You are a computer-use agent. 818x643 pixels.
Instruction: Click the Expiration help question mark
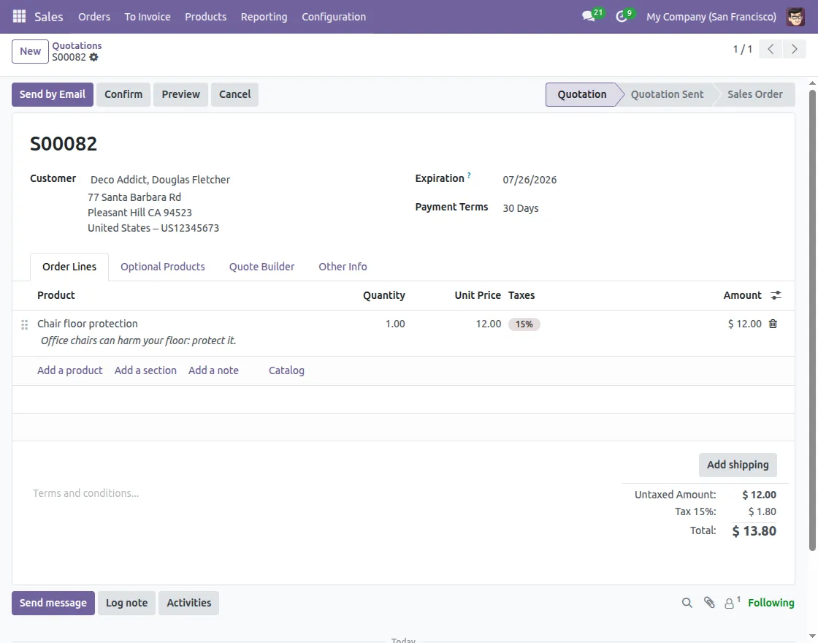pyautogui.click(x=468, y=175)
